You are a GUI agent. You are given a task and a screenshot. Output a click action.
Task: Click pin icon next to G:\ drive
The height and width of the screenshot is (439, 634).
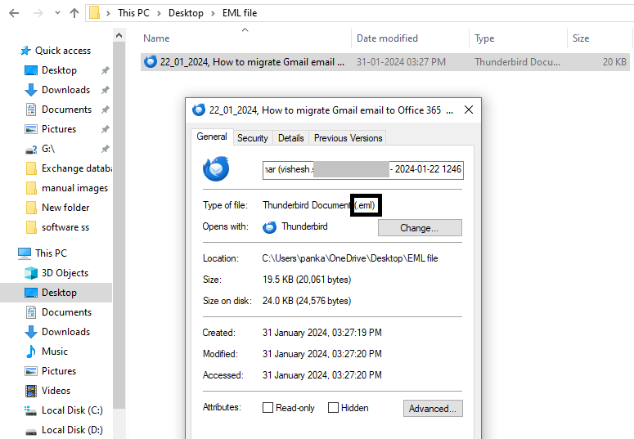pyautogui.click(x=106, y=149)
